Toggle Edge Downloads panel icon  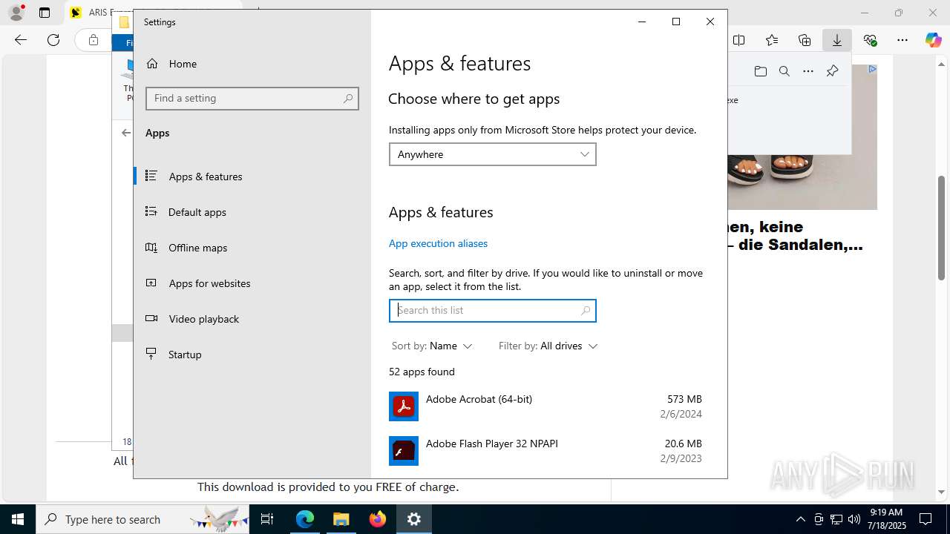point(837,40)
